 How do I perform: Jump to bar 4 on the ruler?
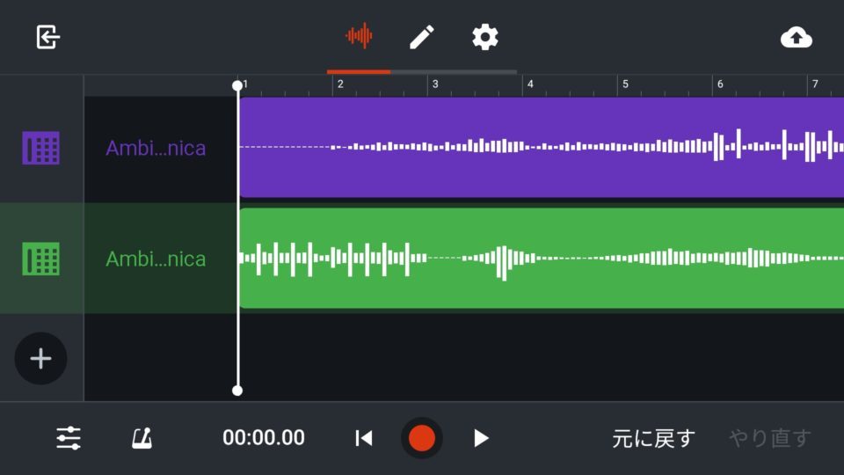[530, 84]
